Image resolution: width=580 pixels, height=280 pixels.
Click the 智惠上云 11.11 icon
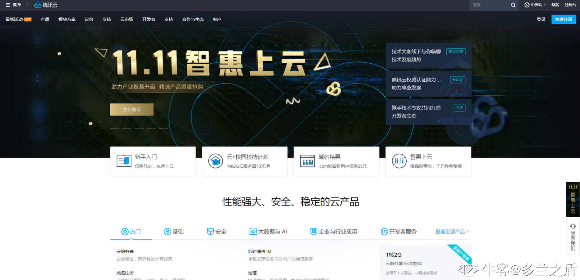pos(399,161)
